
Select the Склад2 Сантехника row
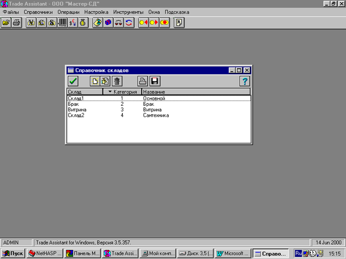pyautogui.click(x=158, y=116)
